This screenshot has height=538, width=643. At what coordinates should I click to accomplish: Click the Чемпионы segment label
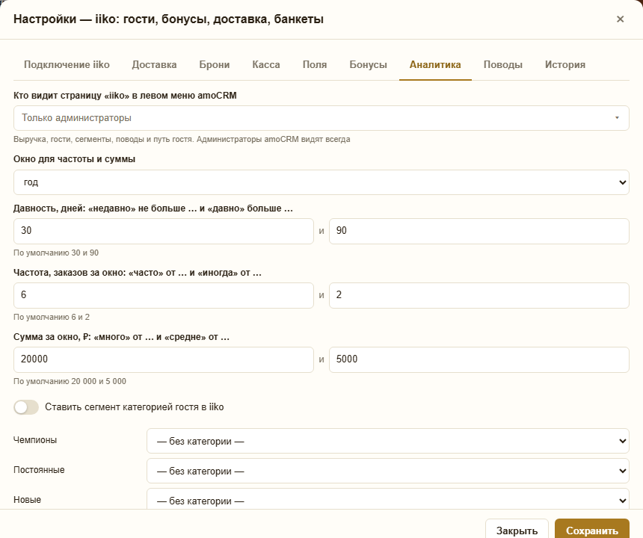35,440
